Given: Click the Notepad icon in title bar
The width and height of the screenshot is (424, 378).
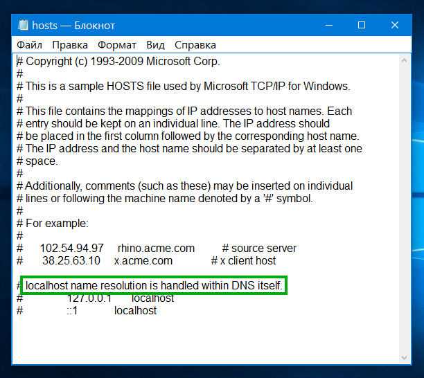Looking at the screenshot, I should click(23, 25).
